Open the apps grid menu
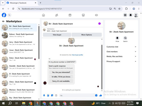The image size is (142, 106). pos(125,15)
